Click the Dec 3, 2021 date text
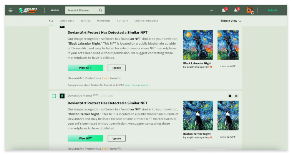This screenshot has height=155, width=292. tap(107, 96)
